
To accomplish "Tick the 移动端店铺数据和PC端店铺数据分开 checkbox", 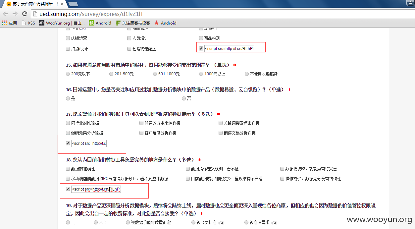I will click(68, 179).
